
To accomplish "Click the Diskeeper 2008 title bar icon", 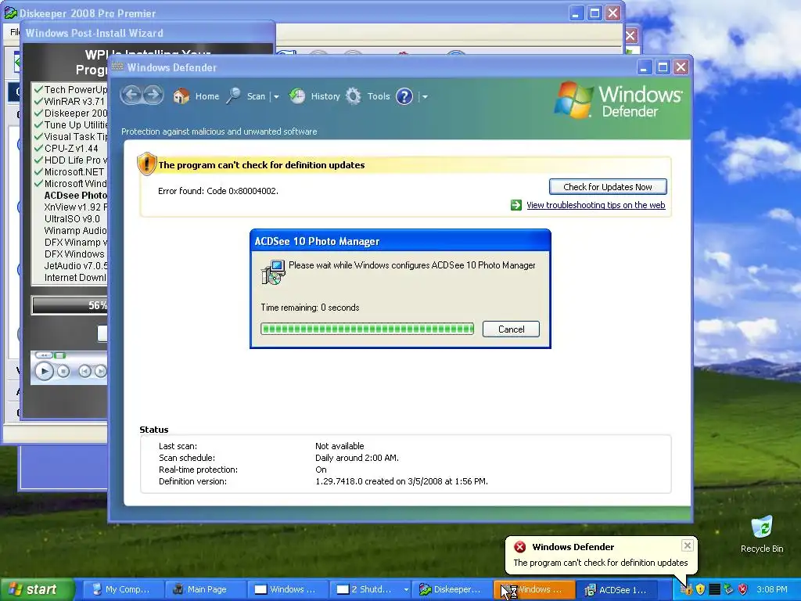I will click(10, 13).
